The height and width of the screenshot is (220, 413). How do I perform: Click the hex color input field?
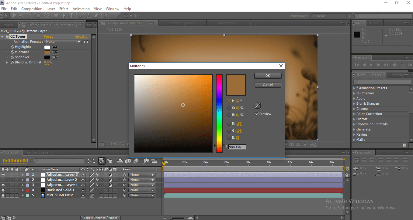pyautogui.click(x=237, y=147)
